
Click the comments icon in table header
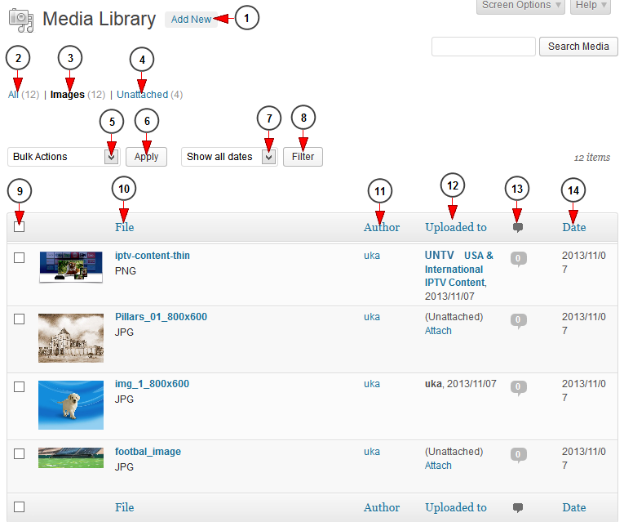coord(517,228)
